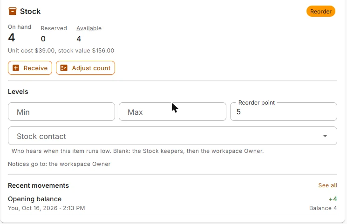347x224 pixels.
Task: Follow the See all movements link
Action: (327, 185)
